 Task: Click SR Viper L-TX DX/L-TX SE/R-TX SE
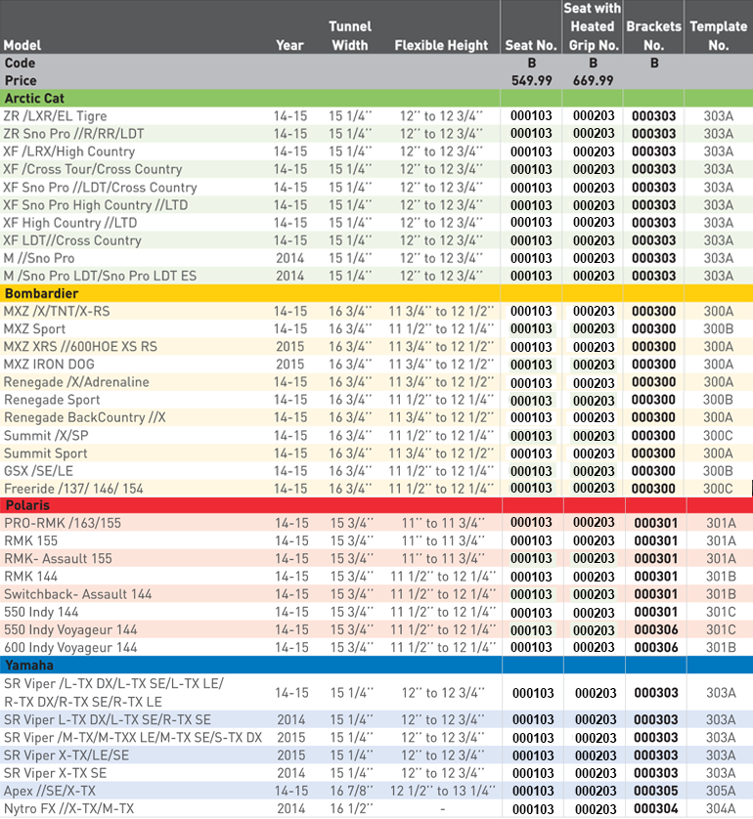coord(108,719)
